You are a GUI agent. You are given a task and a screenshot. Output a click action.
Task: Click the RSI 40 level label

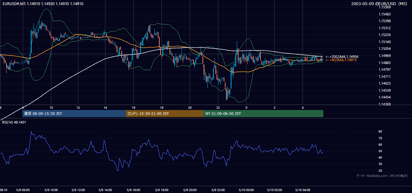tap(380, 157)
